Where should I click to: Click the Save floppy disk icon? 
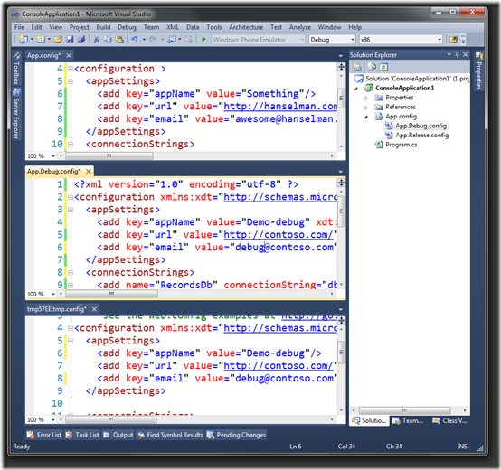(x=70, y=40)
